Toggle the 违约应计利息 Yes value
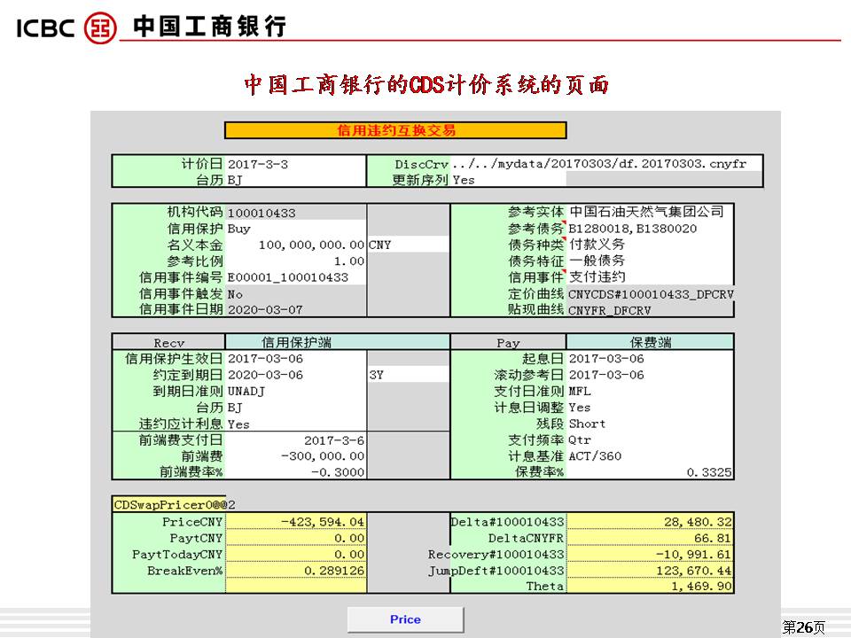 pyautogui.click(x=295, y=424)
